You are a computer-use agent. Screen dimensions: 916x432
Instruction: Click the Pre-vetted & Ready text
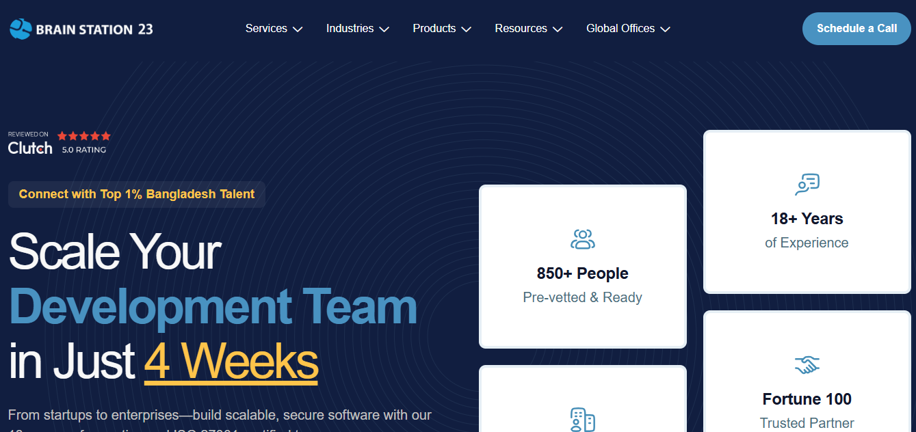tap(583, 297)
